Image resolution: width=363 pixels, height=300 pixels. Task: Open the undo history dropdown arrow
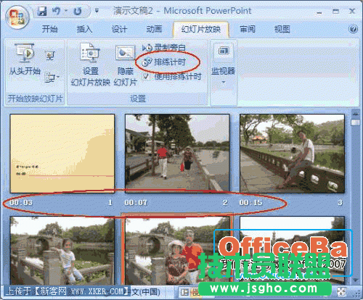tap(66, 11)
